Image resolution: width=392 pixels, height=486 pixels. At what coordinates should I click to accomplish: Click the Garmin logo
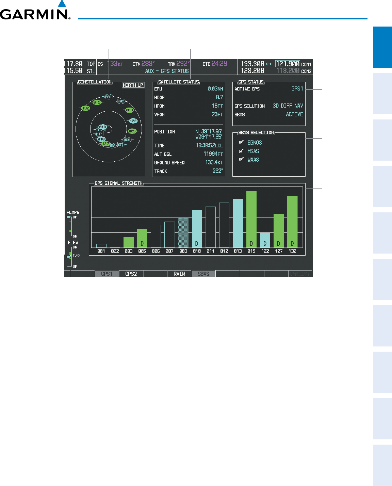(35, 10)
